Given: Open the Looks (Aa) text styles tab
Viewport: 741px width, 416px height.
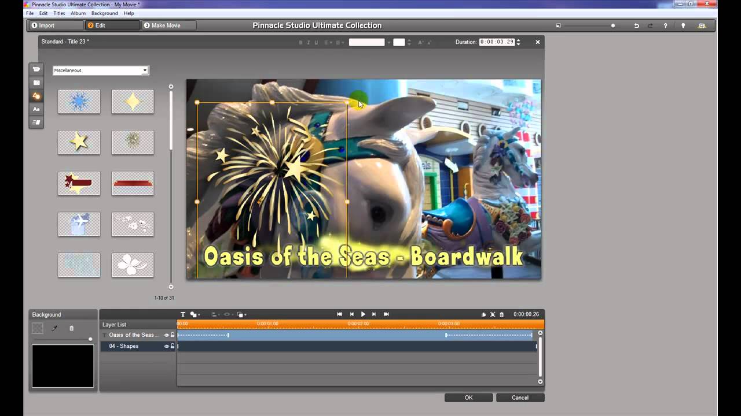Looking at the screenshot, I should (x=36, y=109).
